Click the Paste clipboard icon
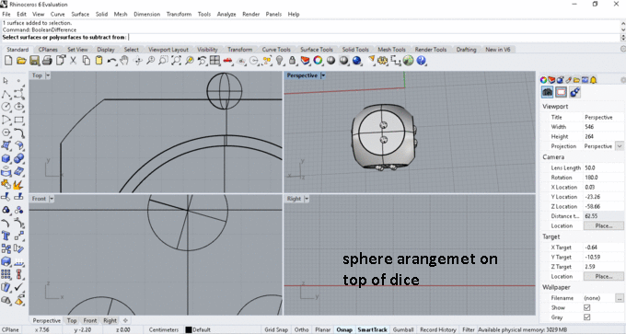Image resolution: width=626 pixels, height=334 pixels. 99,61
